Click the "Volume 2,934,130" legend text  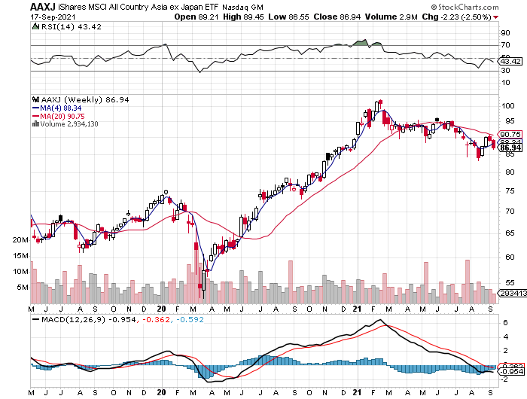(x=69, y=124)
